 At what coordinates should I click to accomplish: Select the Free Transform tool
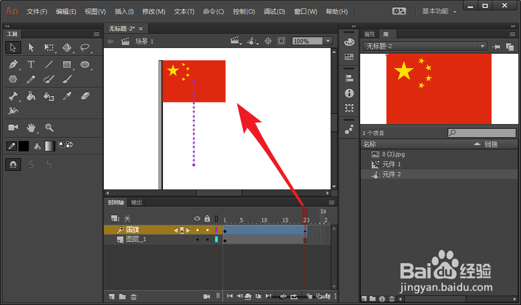coord(49,47)
